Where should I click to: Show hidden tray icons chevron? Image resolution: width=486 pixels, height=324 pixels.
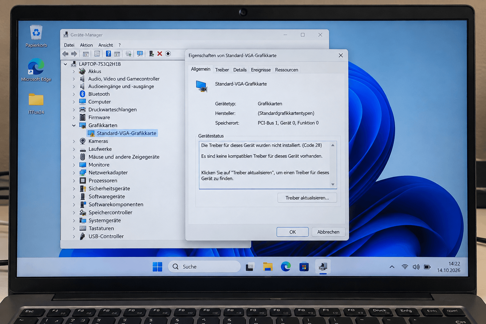(392, 267)
